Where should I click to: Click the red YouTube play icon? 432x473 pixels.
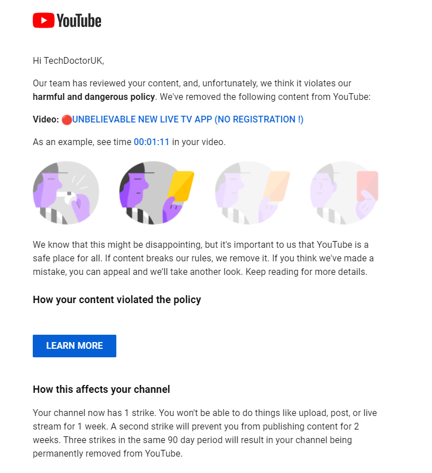(43, 20)
